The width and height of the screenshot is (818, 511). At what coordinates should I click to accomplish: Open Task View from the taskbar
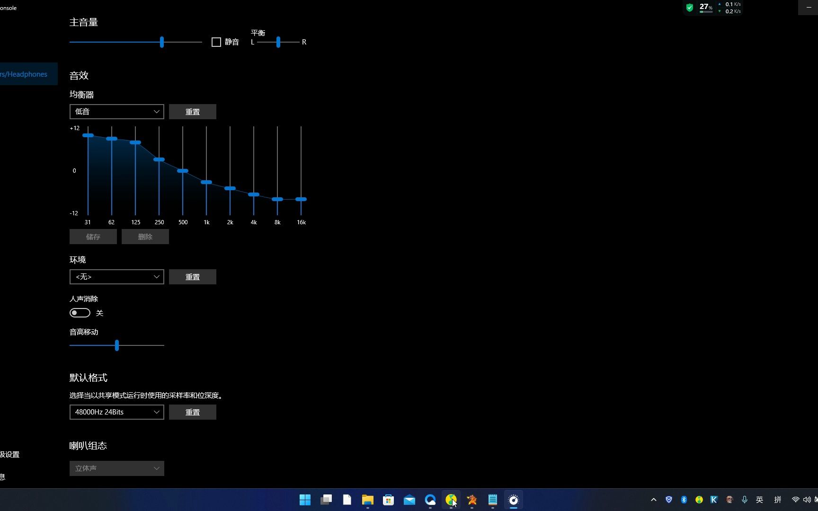[326, 500]
